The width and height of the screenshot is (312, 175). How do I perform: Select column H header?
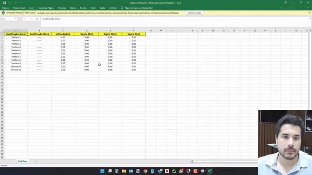(x=161, y=31)
